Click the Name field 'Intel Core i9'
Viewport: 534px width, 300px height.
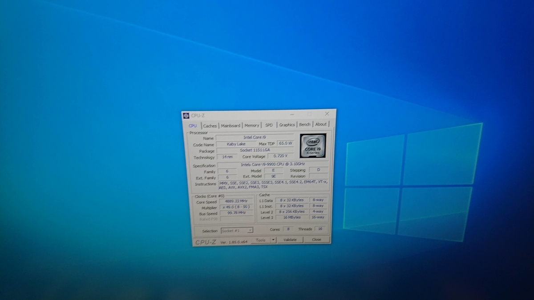point(255,138)
